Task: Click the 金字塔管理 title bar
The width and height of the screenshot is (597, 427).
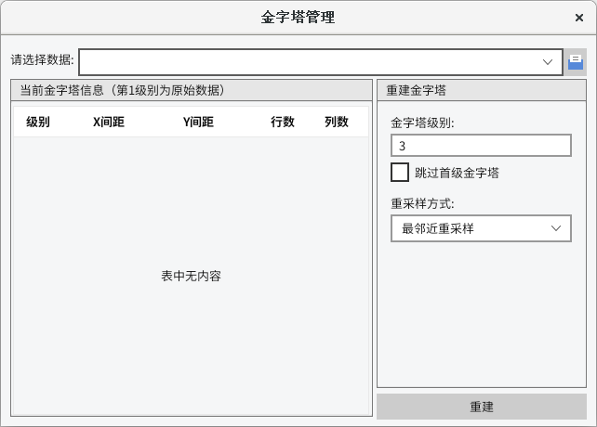Action: click(298, 18)
